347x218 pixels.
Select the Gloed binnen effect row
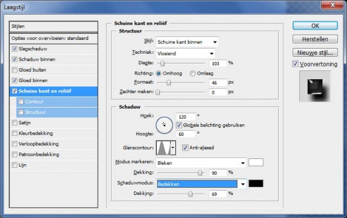point(54,80)
